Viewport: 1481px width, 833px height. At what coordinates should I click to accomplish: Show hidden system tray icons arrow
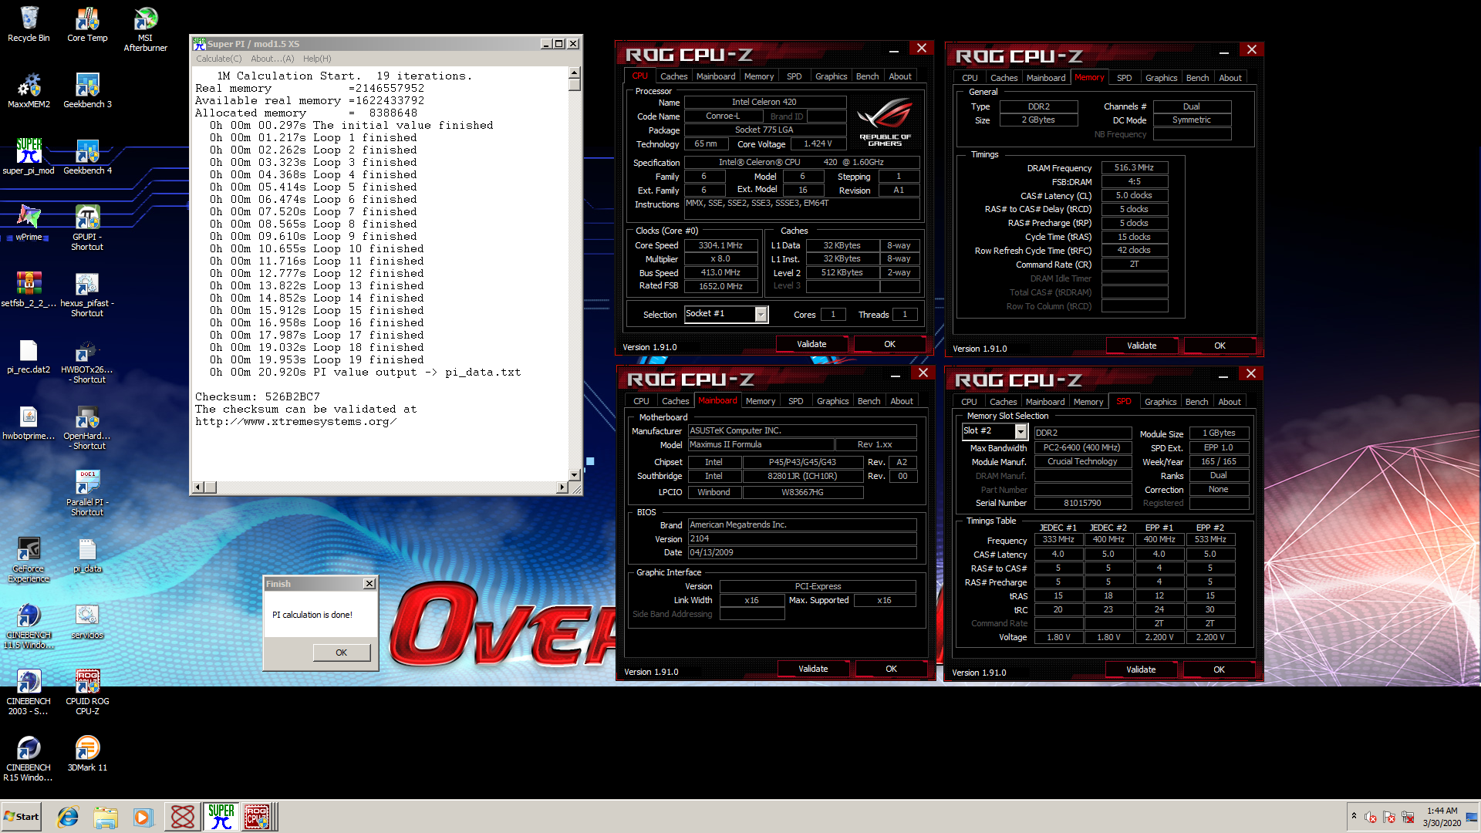point(1354,816)
